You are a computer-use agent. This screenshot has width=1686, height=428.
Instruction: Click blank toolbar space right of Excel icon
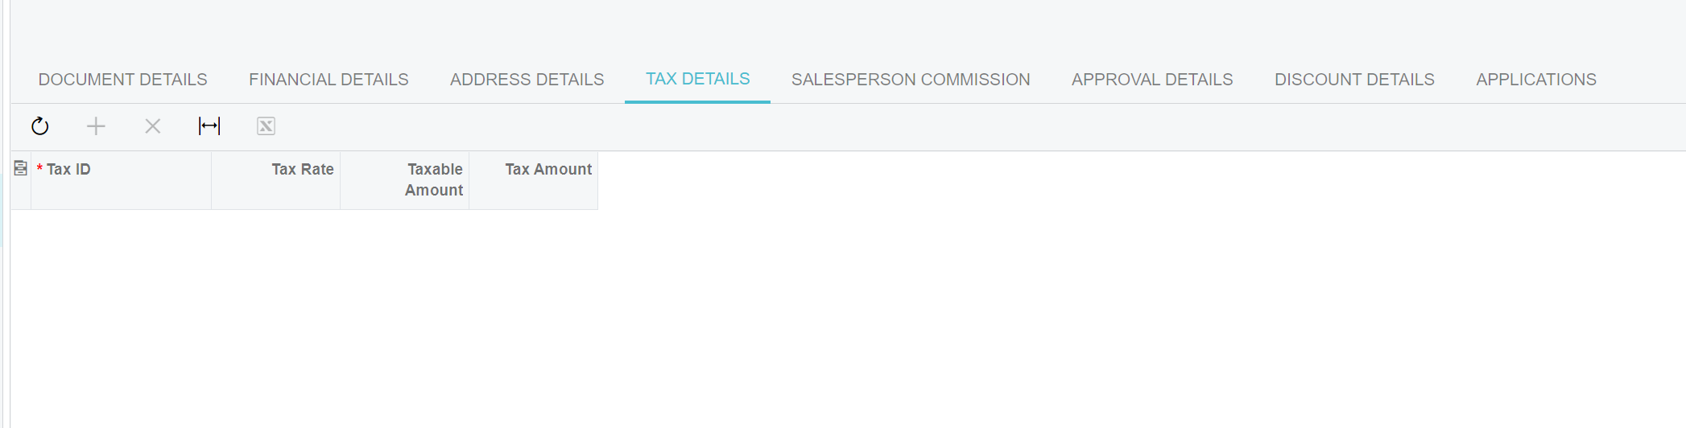pos(966,126)
